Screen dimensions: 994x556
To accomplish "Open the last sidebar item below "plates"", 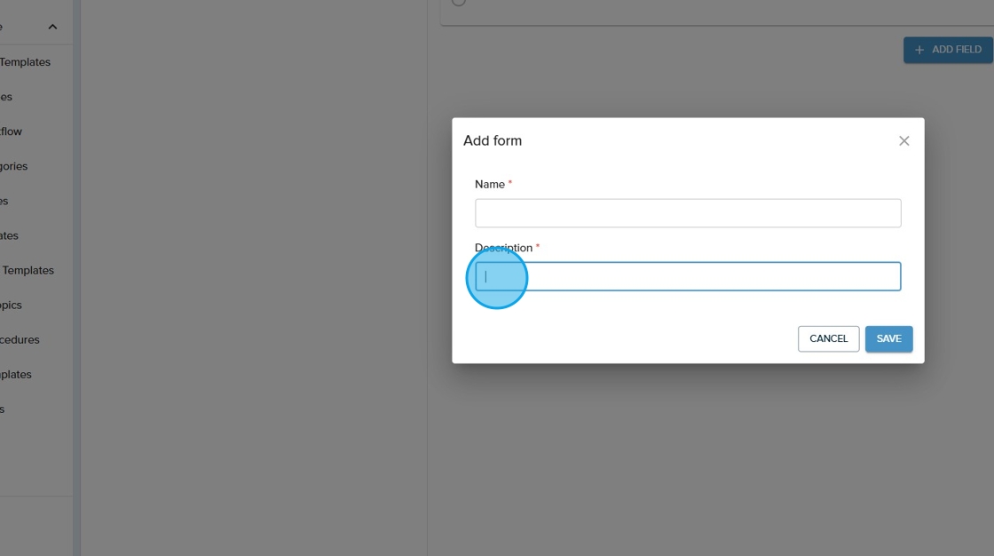I will click(3, 409).
